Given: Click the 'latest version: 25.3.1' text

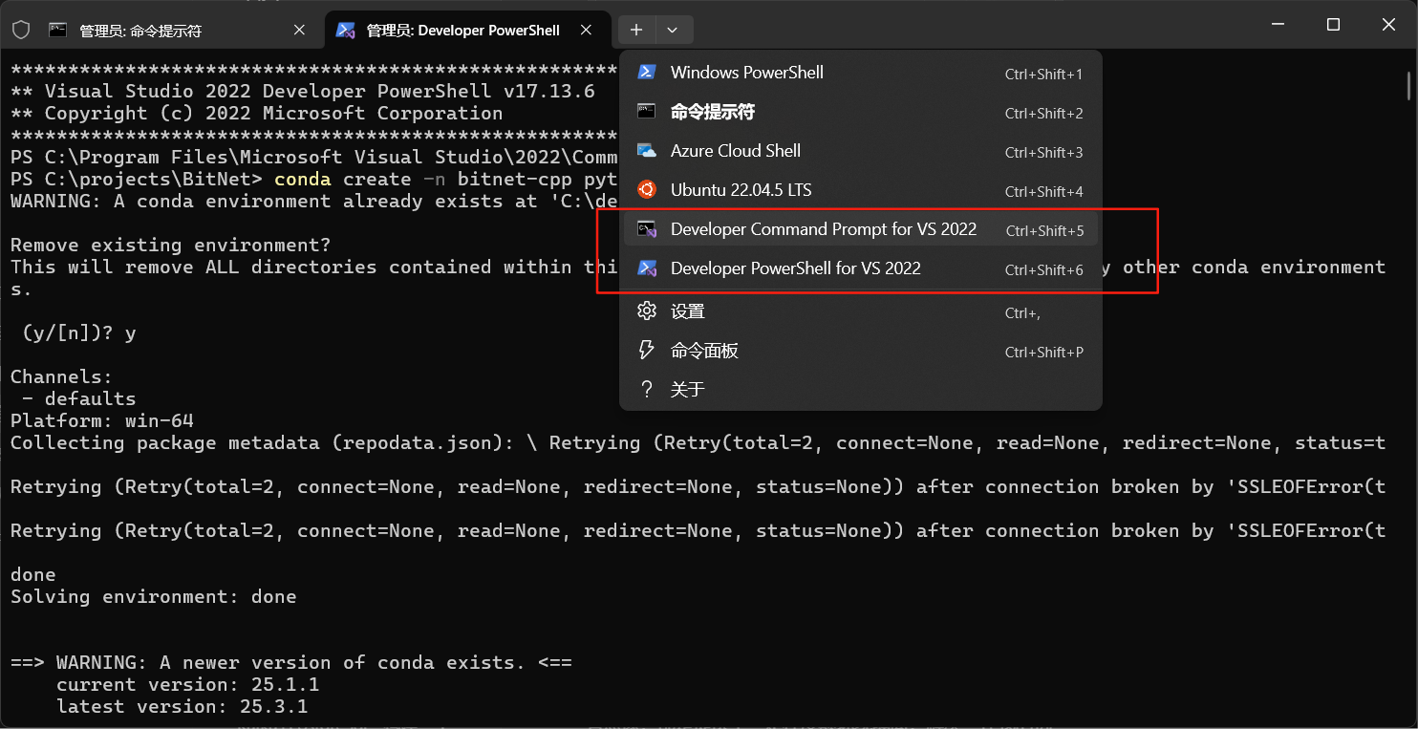Looking at the screenshot, I should coord(182,707).
